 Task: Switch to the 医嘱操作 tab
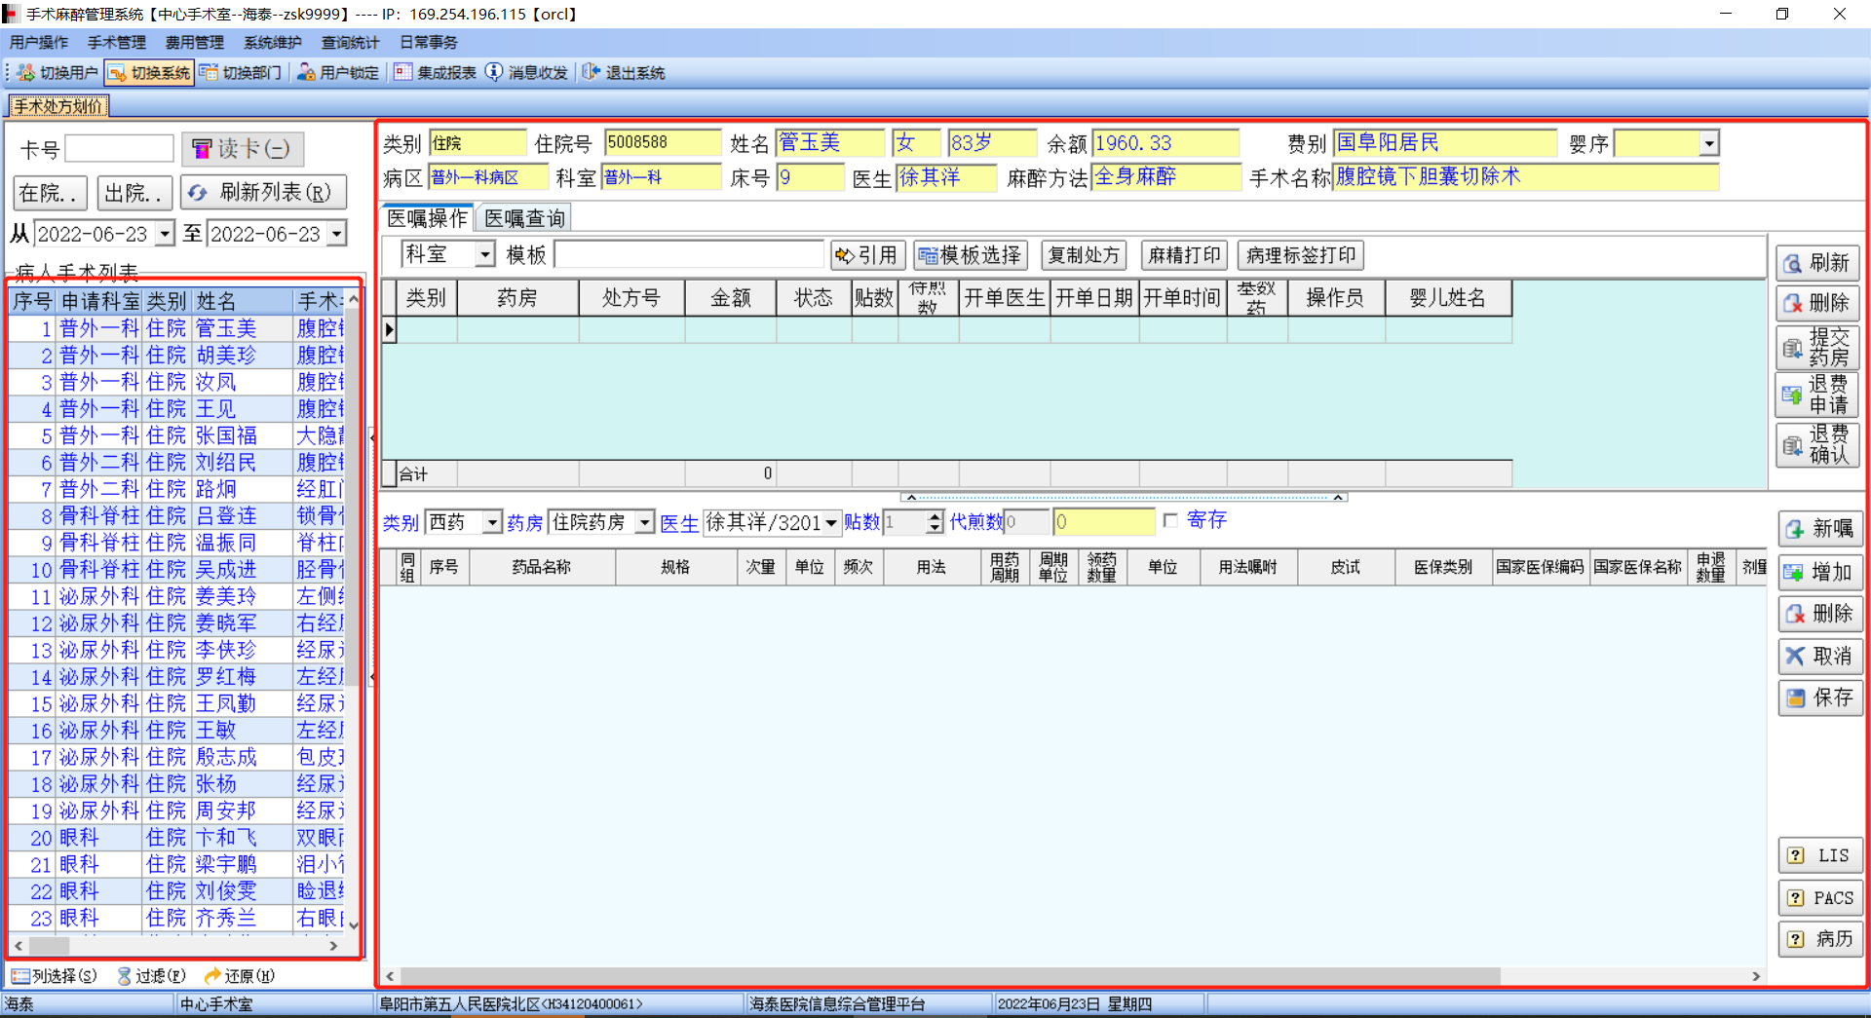[428, 218]
